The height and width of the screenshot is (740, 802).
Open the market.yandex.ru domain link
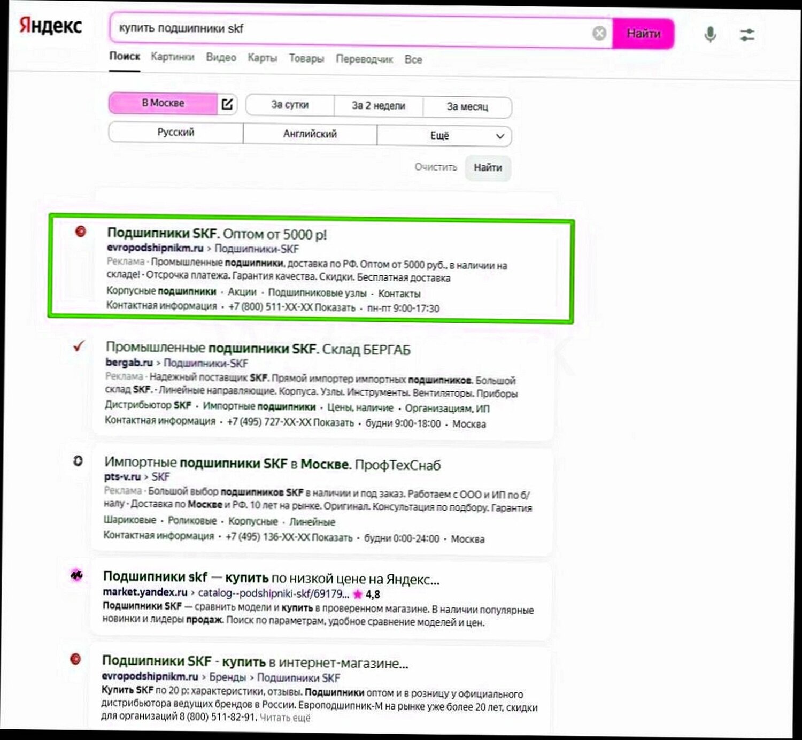pos(145,592)
